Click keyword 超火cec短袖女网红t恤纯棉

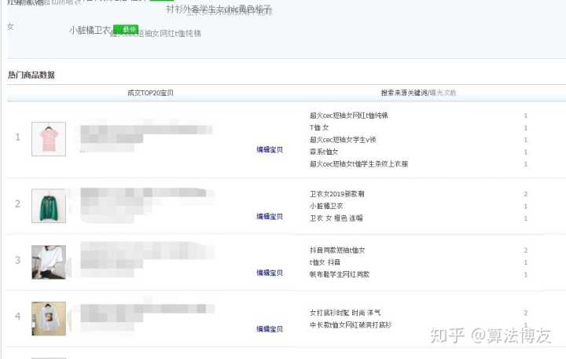click(349, 115)
